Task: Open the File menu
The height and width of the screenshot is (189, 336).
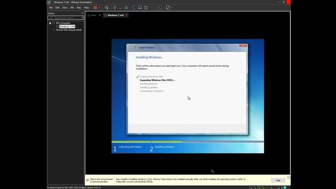Action: pos(51,7)
